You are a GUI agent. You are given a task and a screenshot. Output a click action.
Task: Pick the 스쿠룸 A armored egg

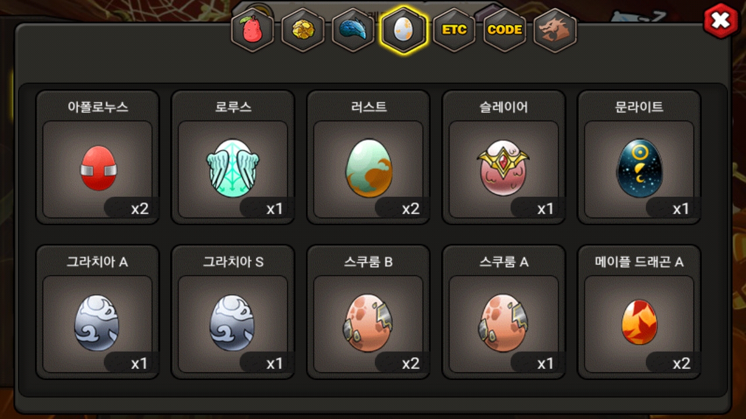pos(504,312)
